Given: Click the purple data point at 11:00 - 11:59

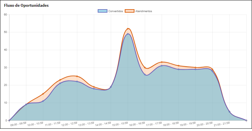Looking at the screenshot, I should (x=60, y=83).
